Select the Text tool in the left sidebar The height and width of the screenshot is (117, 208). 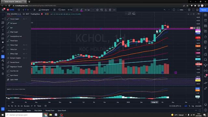(x=3, y=31)
